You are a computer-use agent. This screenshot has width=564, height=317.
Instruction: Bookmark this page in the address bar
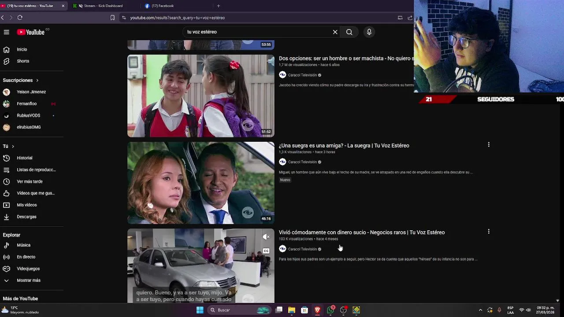[x=112, y=18]
